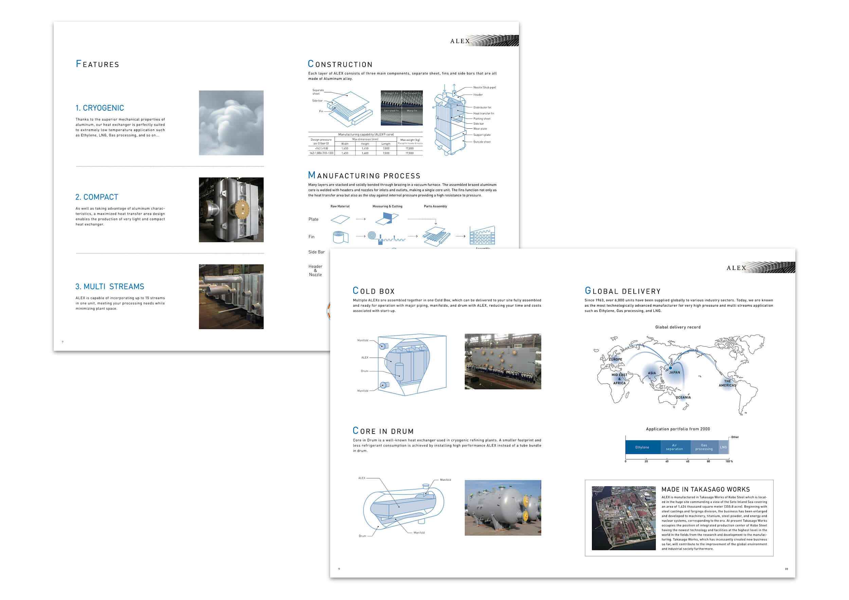849x600 pixels.
Task: Click the Takasago Works aerial photo
Action: 624,518
